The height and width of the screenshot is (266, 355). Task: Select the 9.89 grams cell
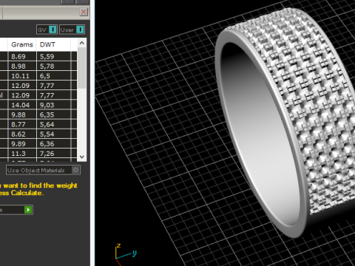(x=22, y=143)
